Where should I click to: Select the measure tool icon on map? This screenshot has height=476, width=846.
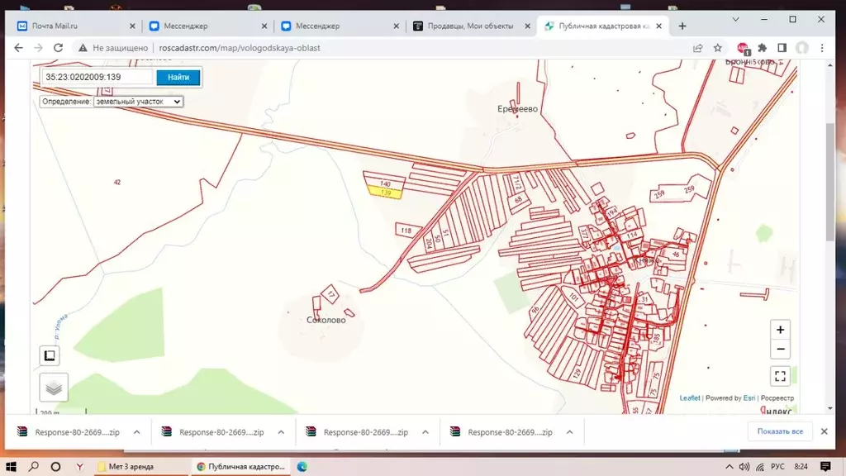pos(50,355)
